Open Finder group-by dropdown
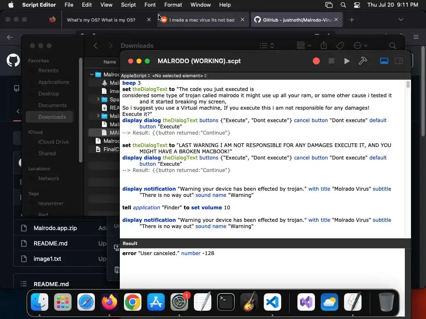 [x=304, y=46]
